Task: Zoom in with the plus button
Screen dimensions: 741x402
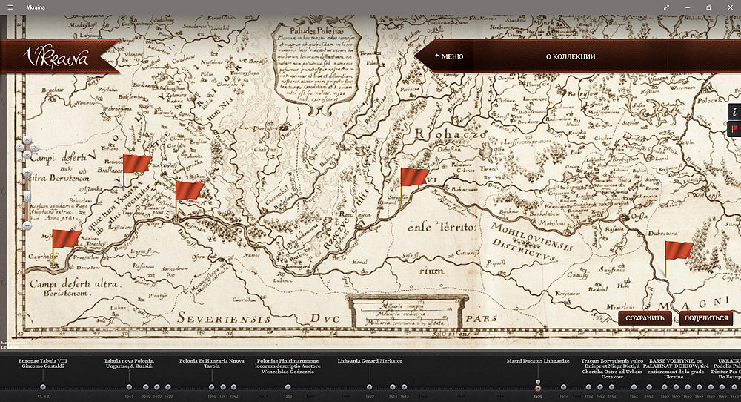Action: [x=27, y=173]
